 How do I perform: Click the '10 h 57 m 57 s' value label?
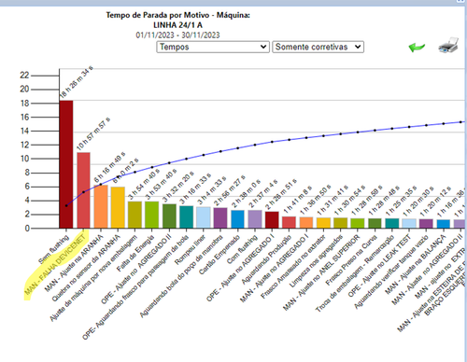[x=93, y=134]
